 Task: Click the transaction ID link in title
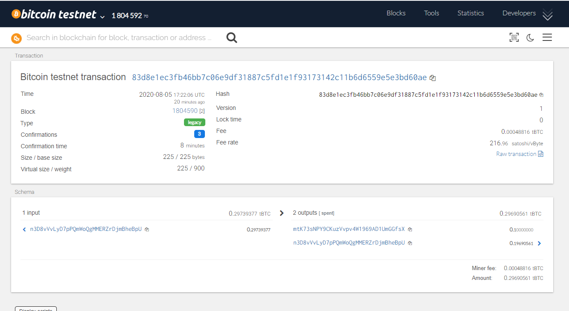[279, 77]
